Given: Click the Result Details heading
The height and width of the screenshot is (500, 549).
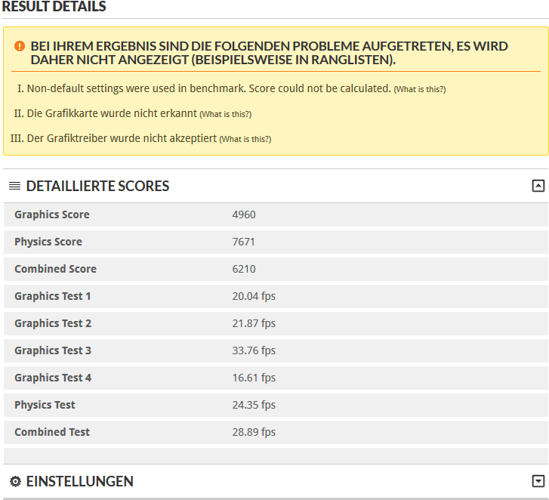Looking at the screenshot, I should [54, 7].
